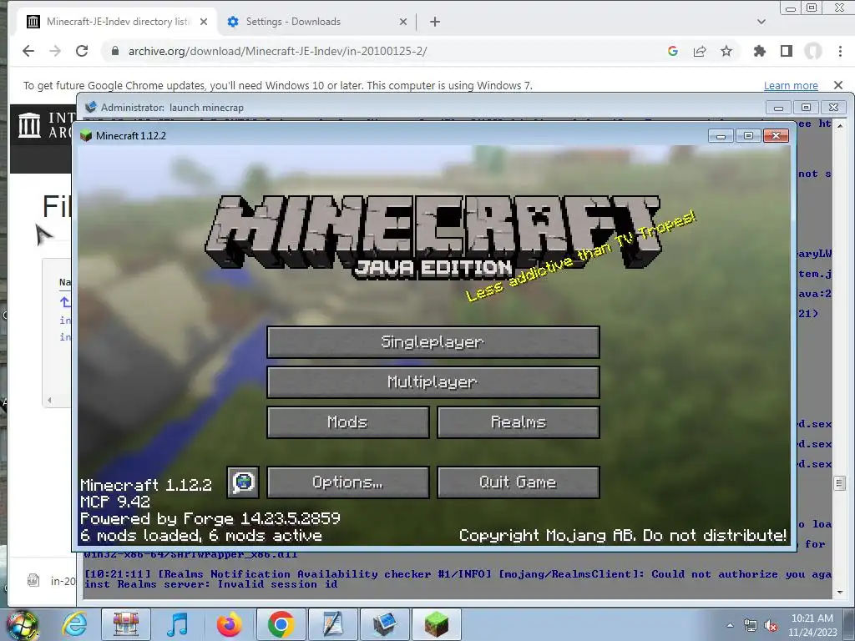
Task: Close the Settings - Downloads tab
Action: pos(403,22)
